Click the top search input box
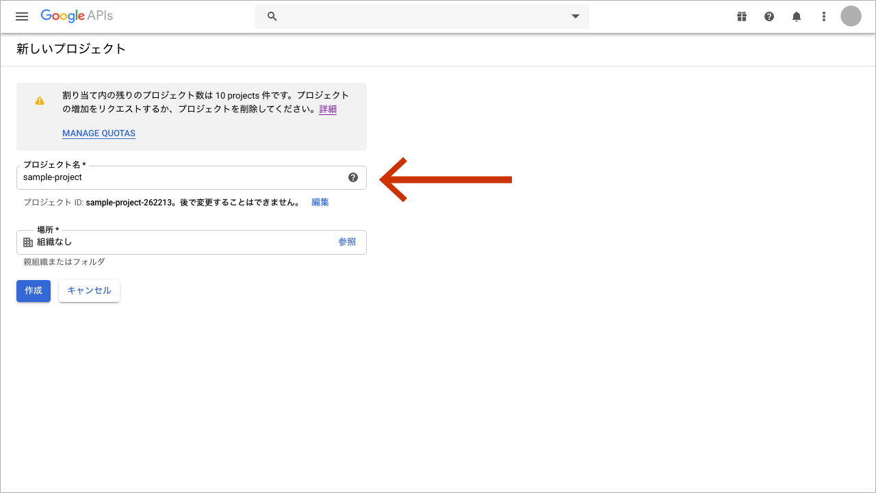876x493 pixels. click(x=422, y=16)
